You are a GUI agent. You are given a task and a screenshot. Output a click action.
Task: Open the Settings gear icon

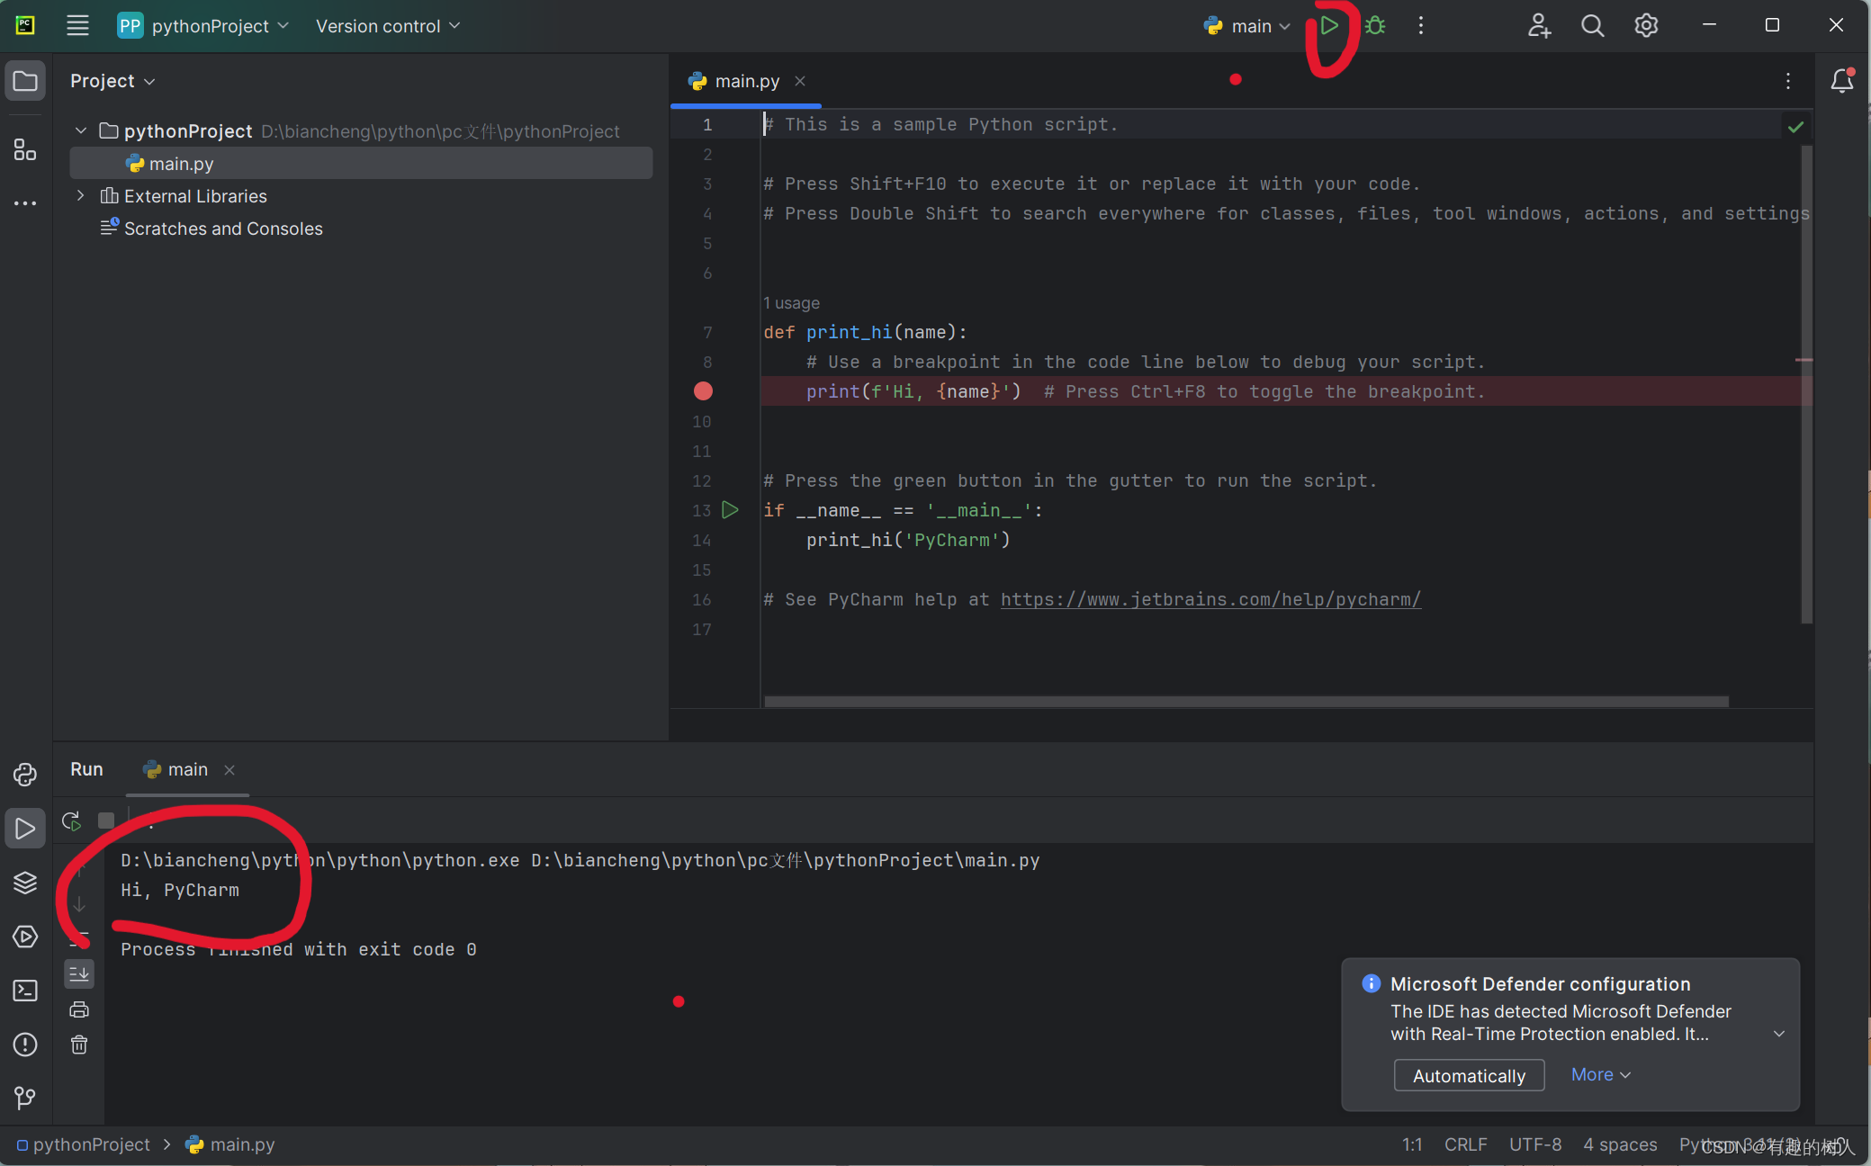click(1645, 25)
